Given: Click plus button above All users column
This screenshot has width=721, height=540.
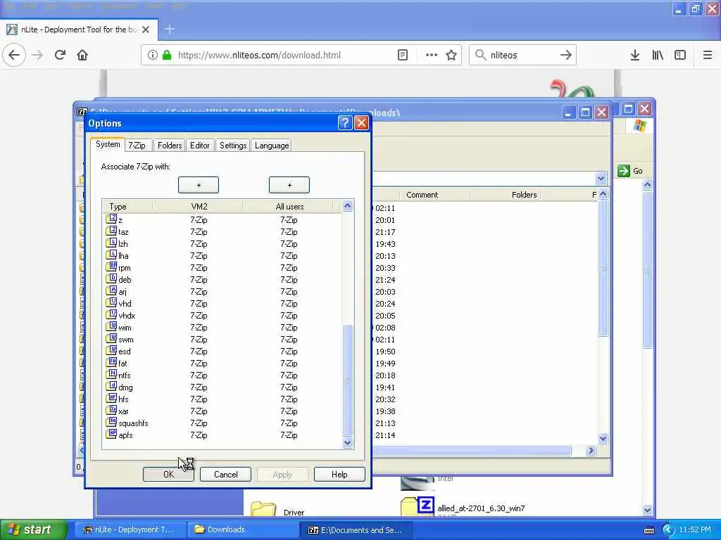Looking at the screenshot, I should (x=289, y=185).
